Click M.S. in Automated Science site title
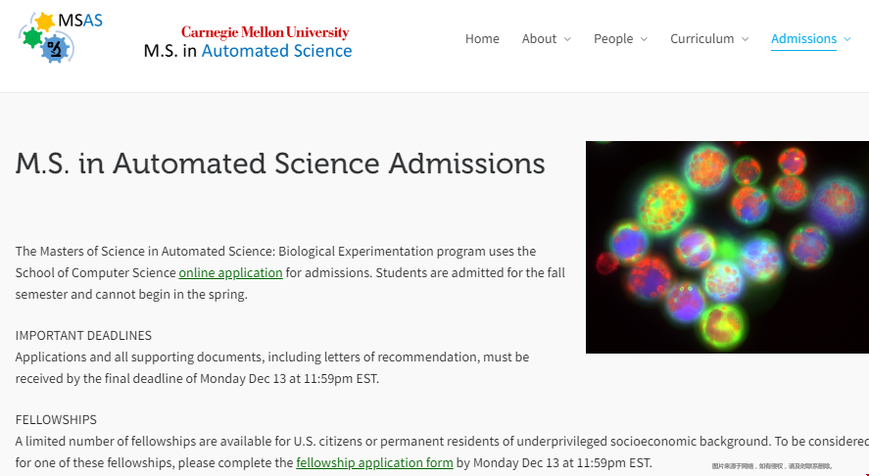This screenshot has height=476, width=869. 248,50
